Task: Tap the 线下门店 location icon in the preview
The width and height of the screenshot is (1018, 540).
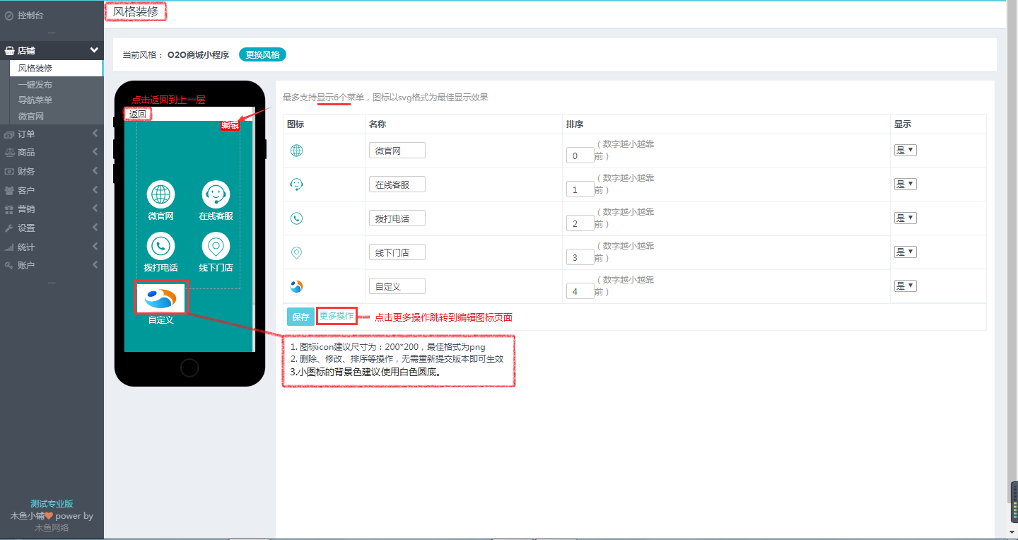Action: pos(216,247)
